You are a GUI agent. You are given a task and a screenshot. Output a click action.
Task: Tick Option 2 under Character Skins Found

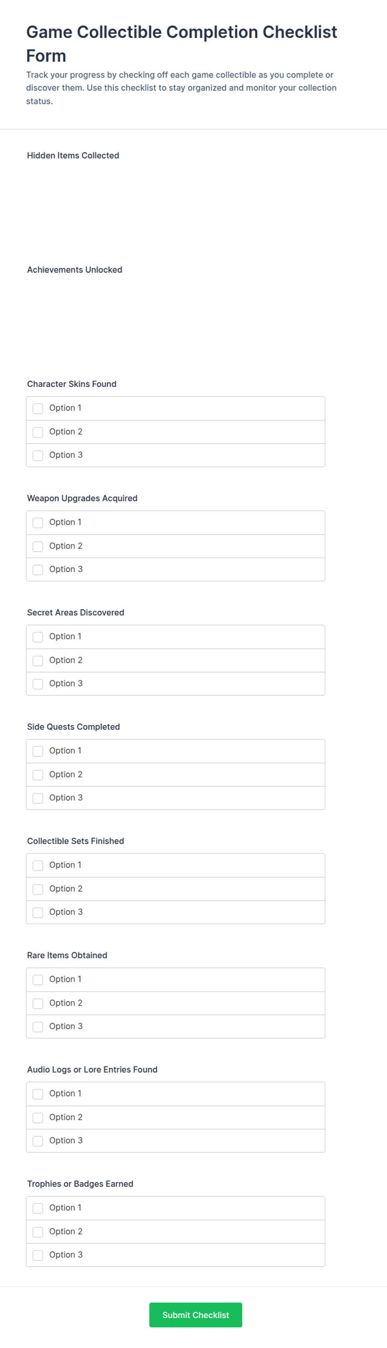point(37,432)
